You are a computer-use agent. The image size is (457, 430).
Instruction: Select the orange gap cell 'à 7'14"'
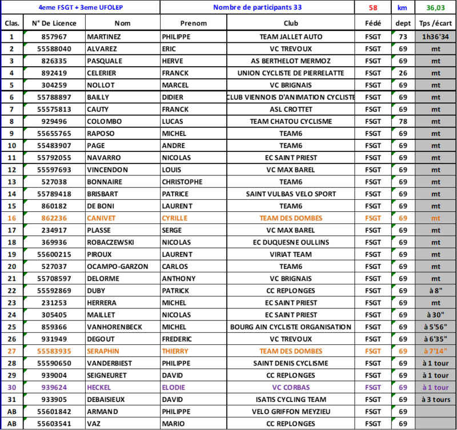(x=435, y=351)
